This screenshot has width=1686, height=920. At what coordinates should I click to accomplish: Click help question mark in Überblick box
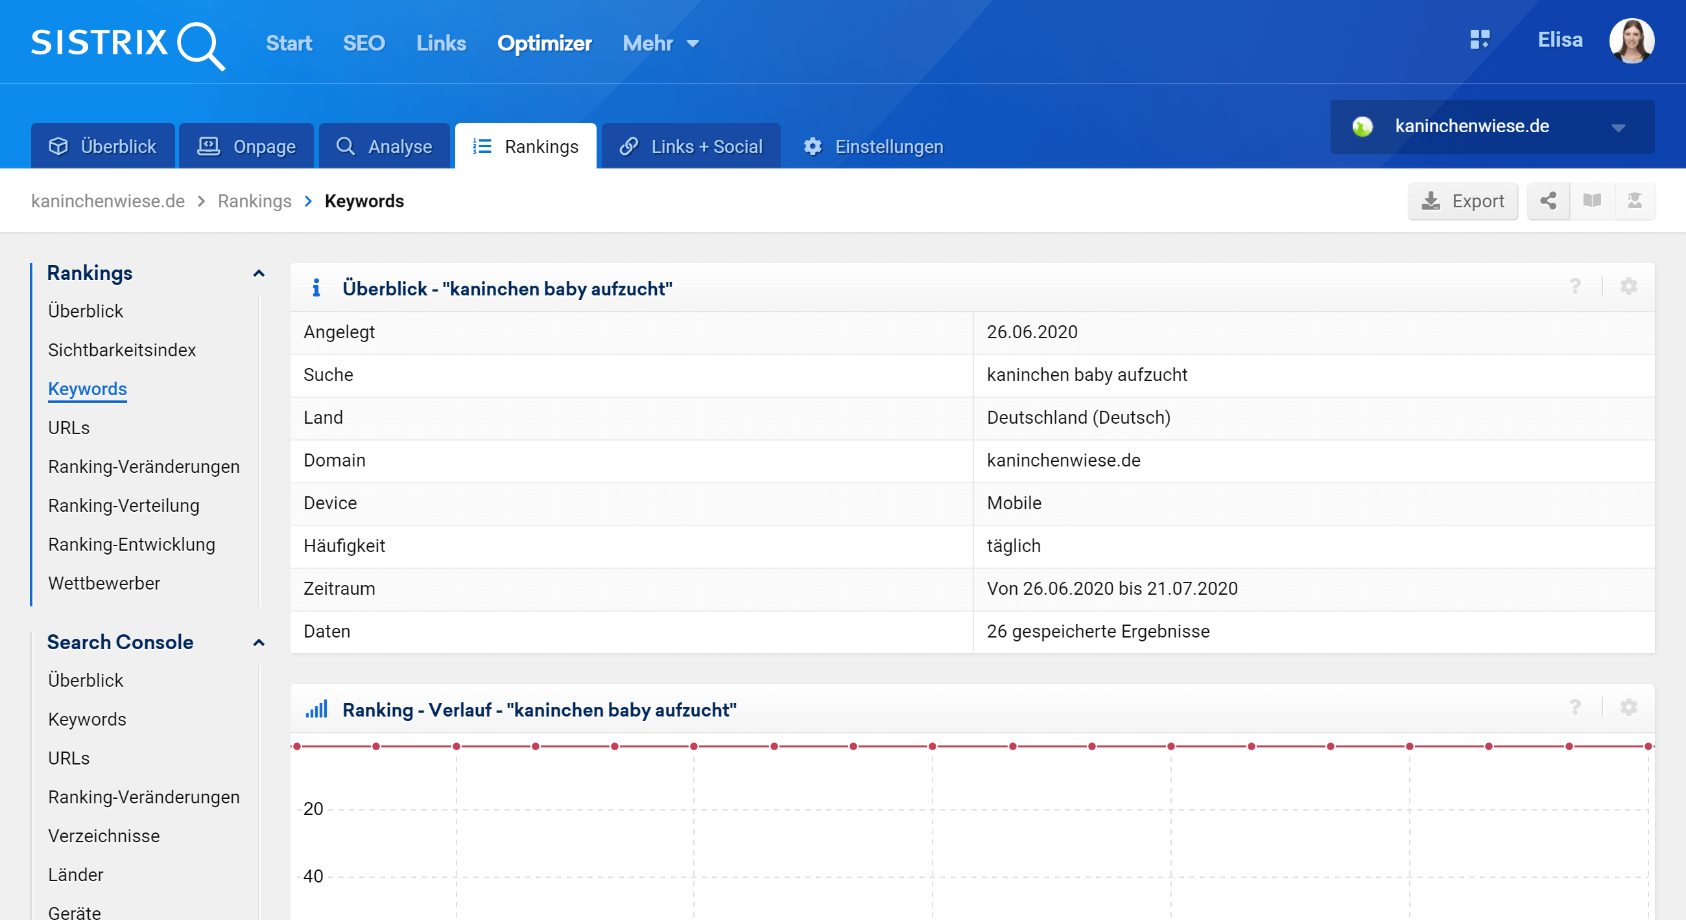click(x=1574, y=286)
